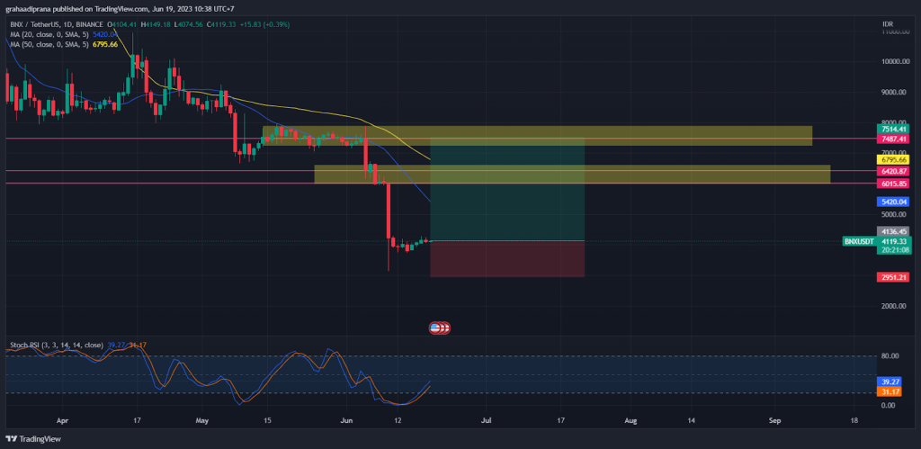Click the 6420.87 horizontal line price label
Screen dimensions: 921x449
pyautogui.click(x=893, y=171)
